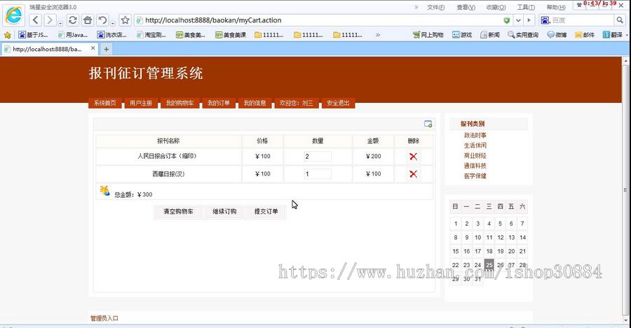Go to 系统首页 in navigation
This screenshot has height=328, width=631.
(105, 104)
